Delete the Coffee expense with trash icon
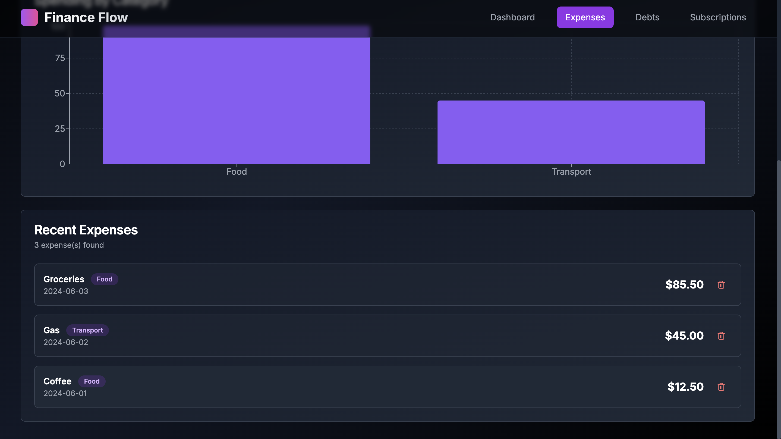781x439 pixels. point(721,387)
